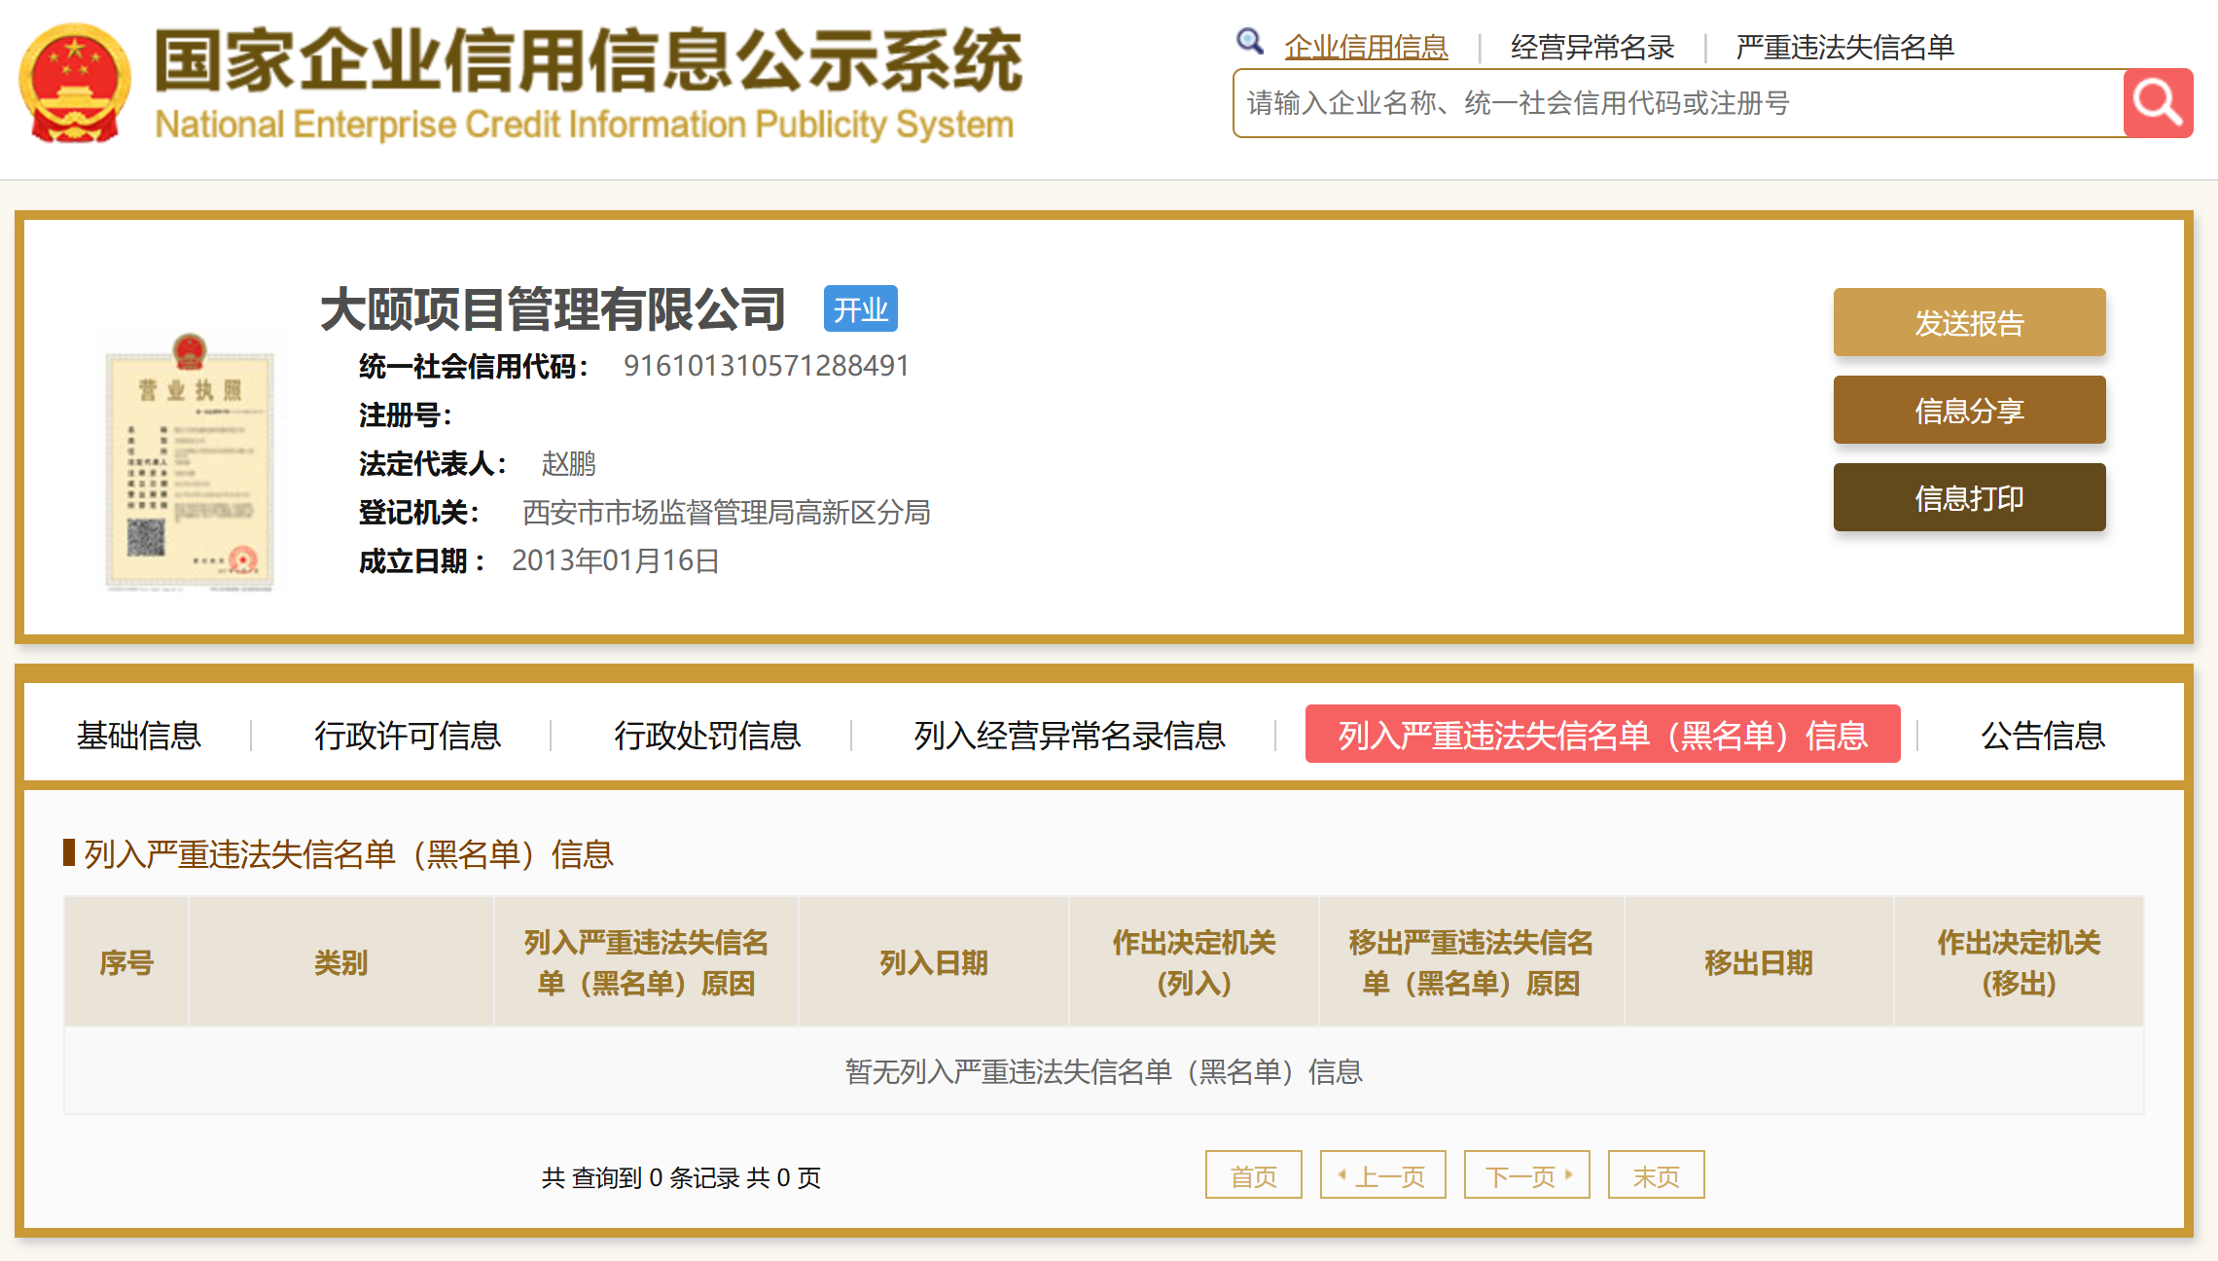
Task: Open 列入经营异常名录信息 tab
Action: point(1069,735)
